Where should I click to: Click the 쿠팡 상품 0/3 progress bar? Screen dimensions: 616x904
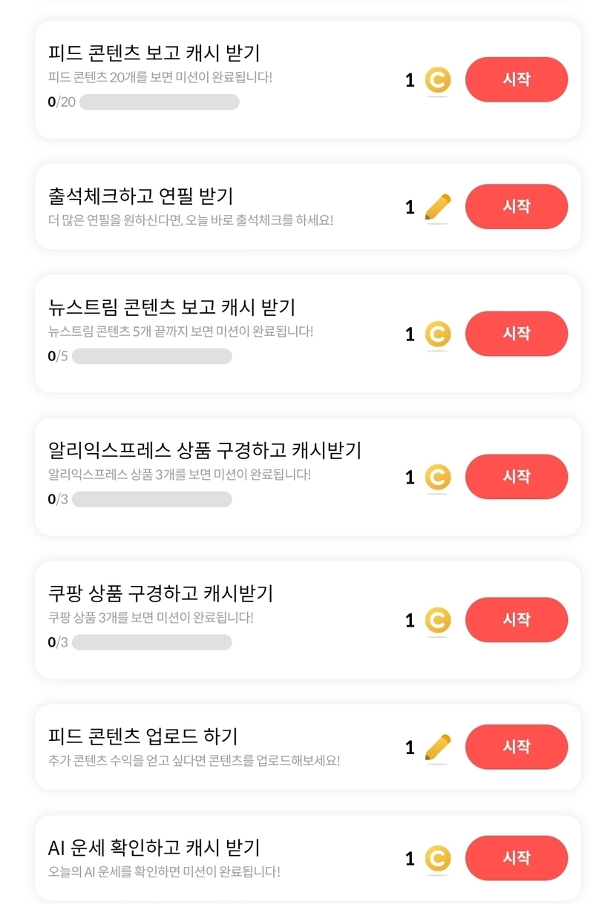pyautogui.click(x=151, y=643)
